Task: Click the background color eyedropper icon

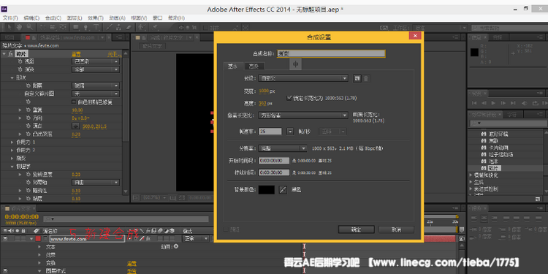Action: pos(282,190)
